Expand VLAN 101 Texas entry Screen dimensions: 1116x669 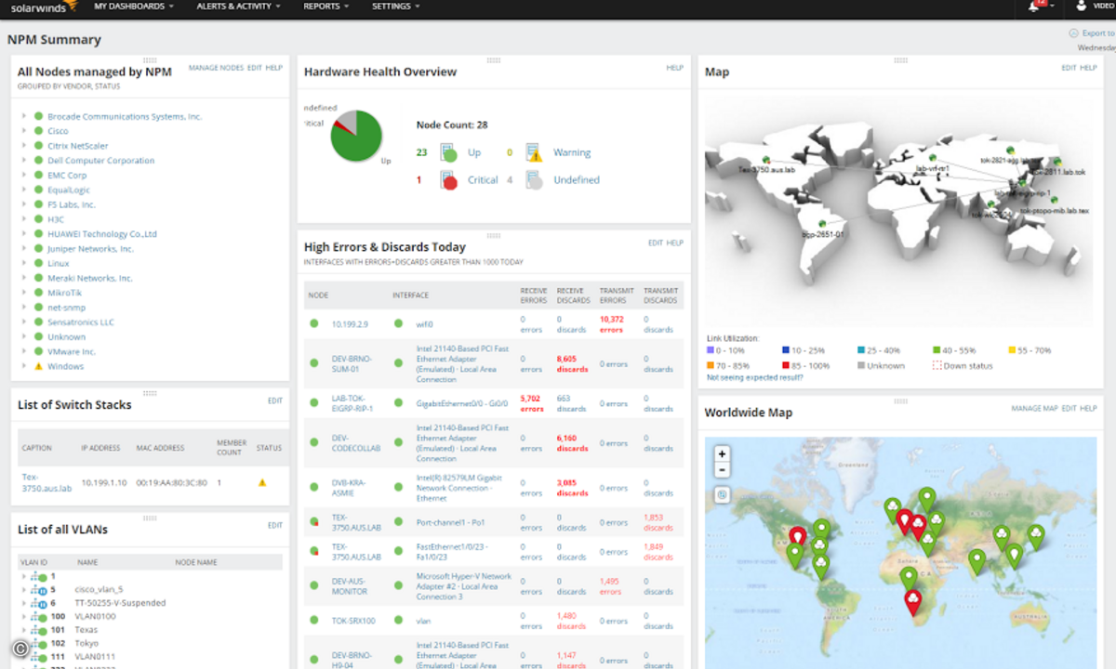(x=23, y=630)
